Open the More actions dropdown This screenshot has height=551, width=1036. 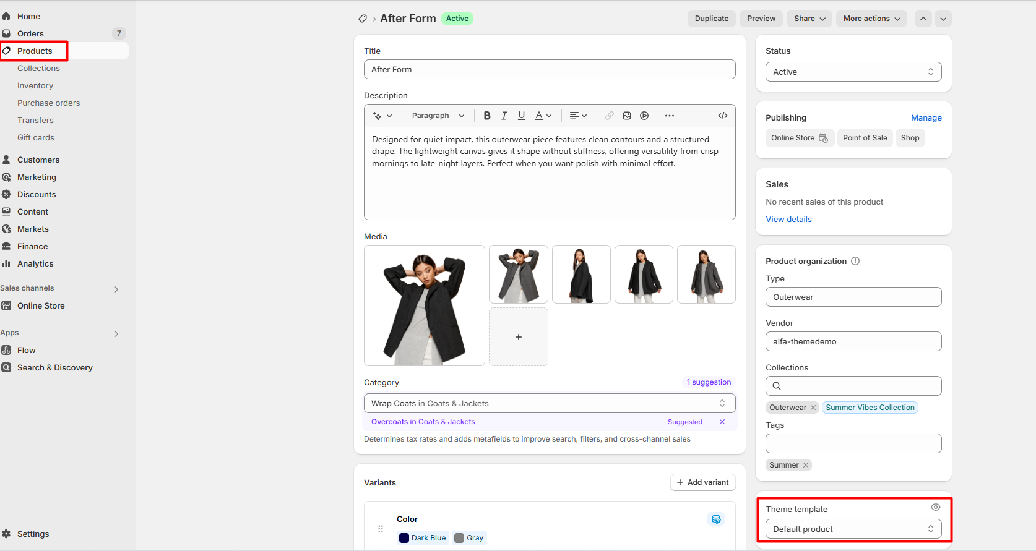point(871,19)
